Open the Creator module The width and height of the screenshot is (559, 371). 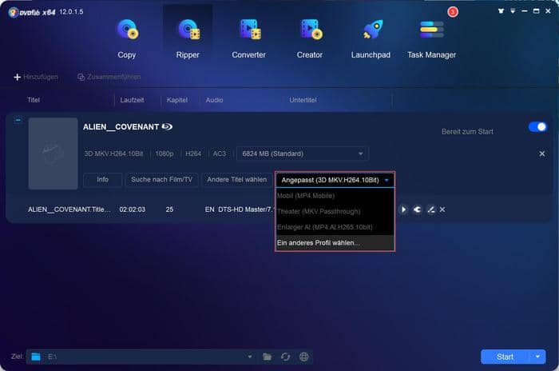click(x=310, y=38)
